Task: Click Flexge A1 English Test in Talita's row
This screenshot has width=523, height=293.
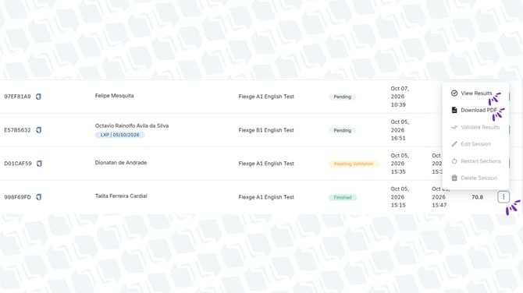Action: 266,197
